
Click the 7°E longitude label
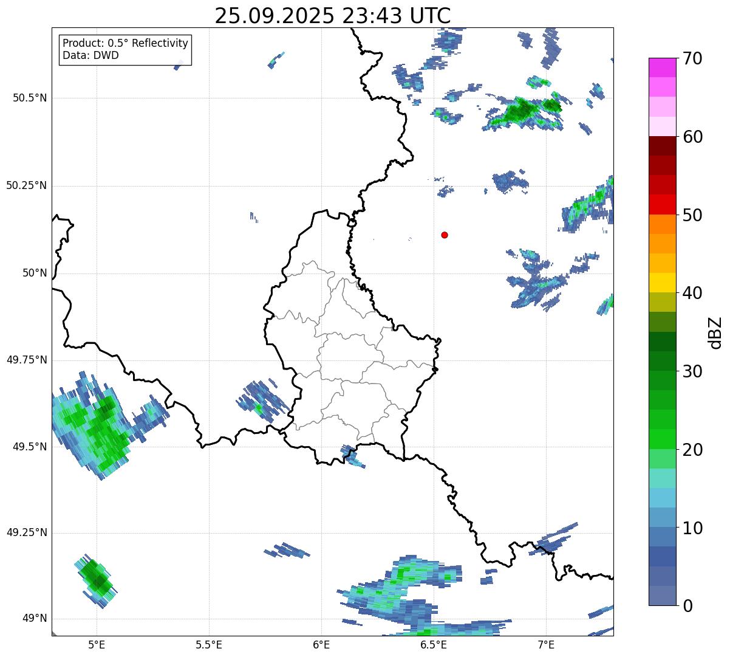tap(546, 644)
